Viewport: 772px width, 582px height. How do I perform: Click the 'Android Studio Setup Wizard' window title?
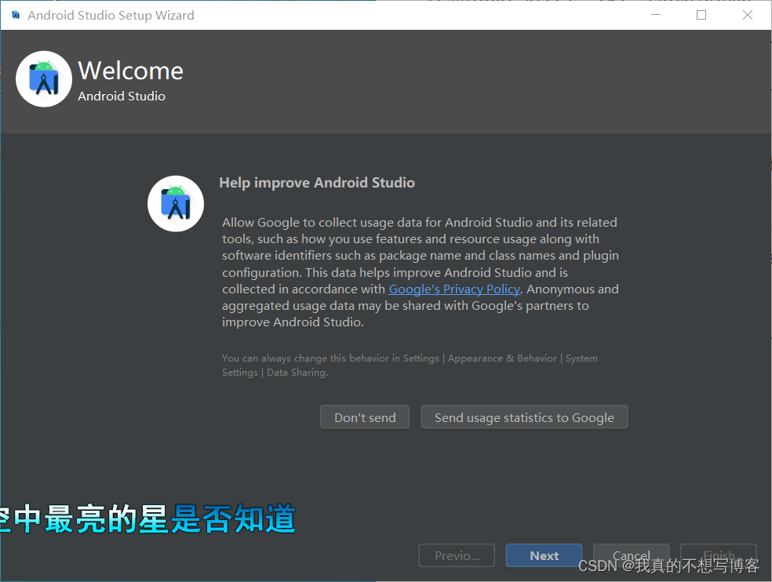(111, 15)
